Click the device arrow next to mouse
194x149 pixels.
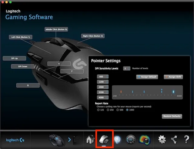pos(69,140)
